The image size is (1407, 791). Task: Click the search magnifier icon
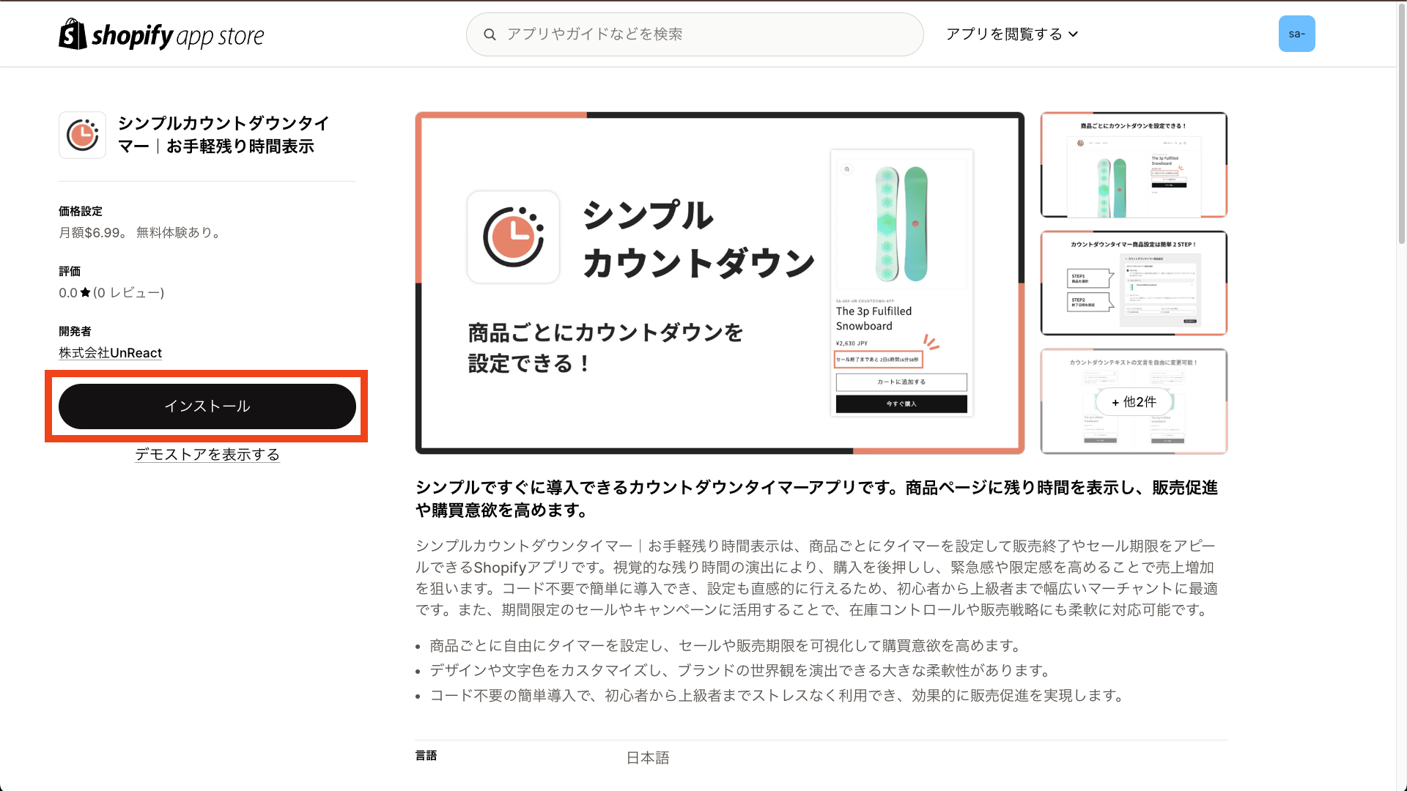point(490,34)
